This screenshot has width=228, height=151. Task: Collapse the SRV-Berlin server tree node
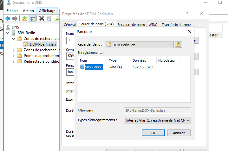pos(8,33)
